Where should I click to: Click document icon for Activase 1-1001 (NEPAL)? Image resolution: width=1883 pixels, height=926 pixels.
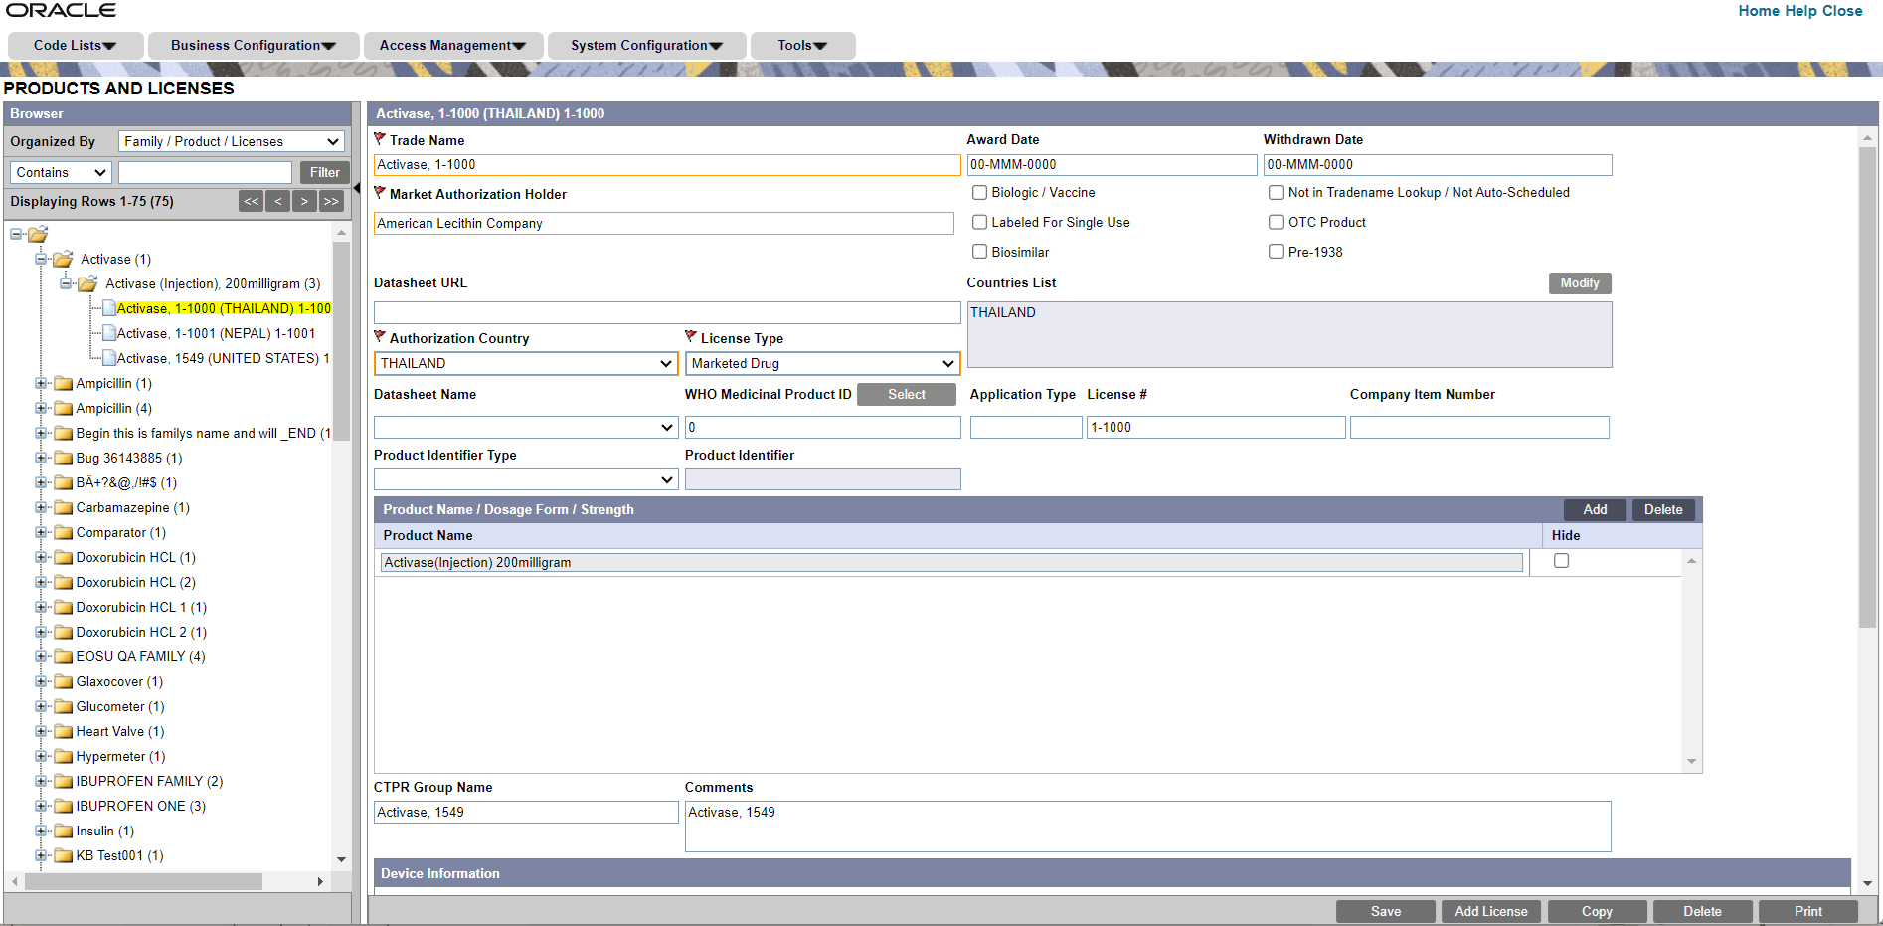click(109, 333)
